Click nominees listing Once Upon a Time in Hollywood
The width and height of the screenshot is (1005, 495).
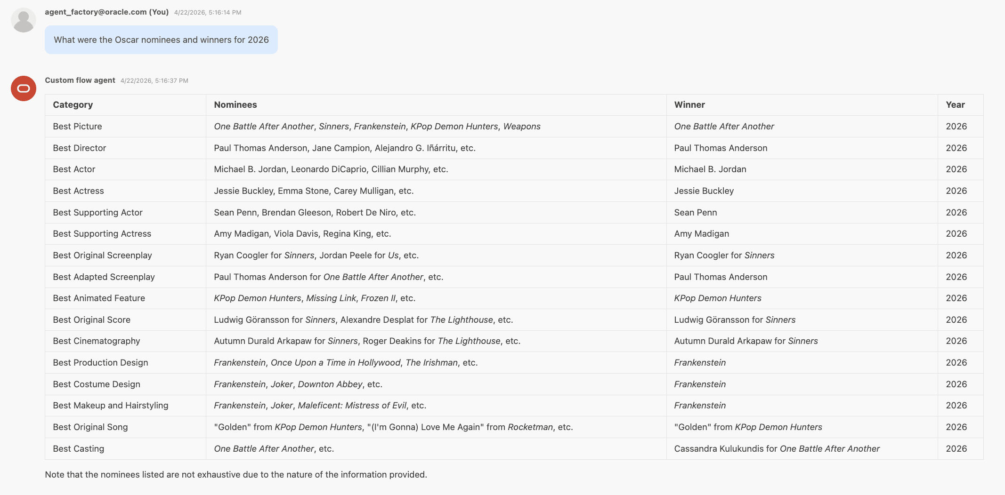[x=436, y=363]
